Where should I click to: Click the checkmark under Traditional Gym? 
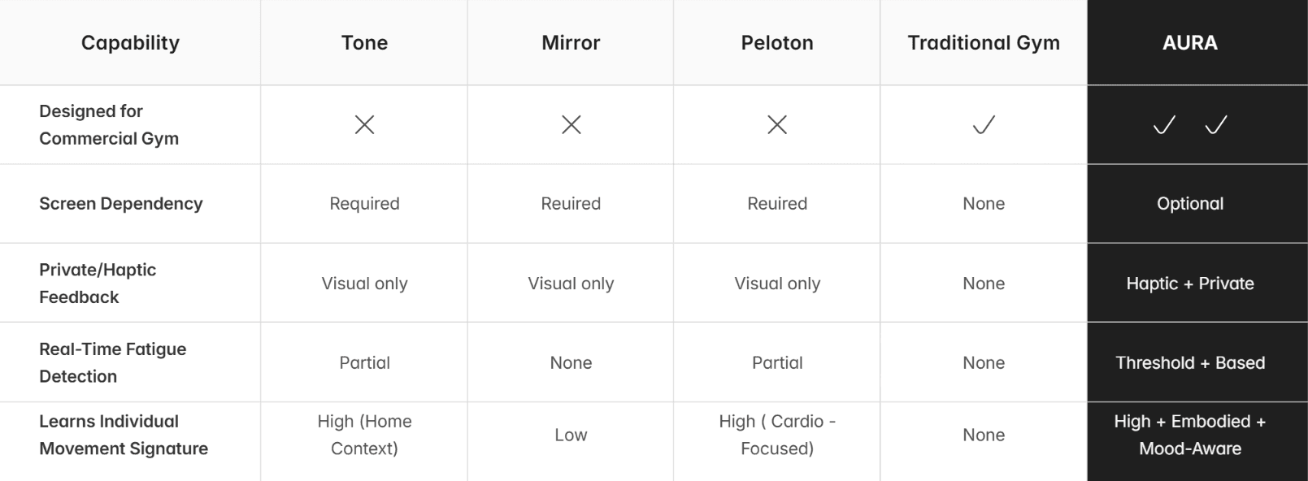click(984, 124)
